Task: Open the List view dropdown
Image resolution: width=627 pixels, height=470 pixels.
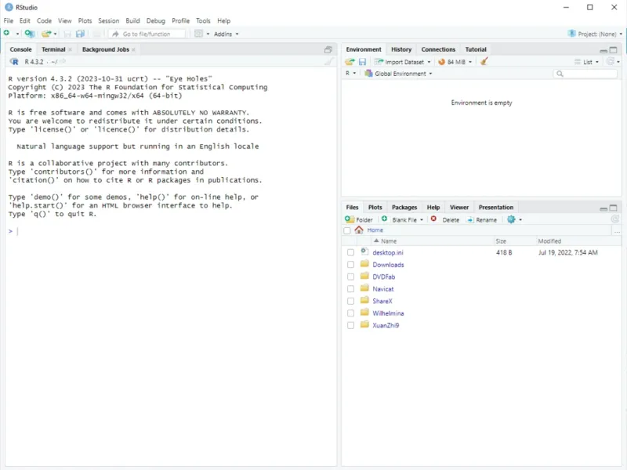Action: [x=586, y=62]
